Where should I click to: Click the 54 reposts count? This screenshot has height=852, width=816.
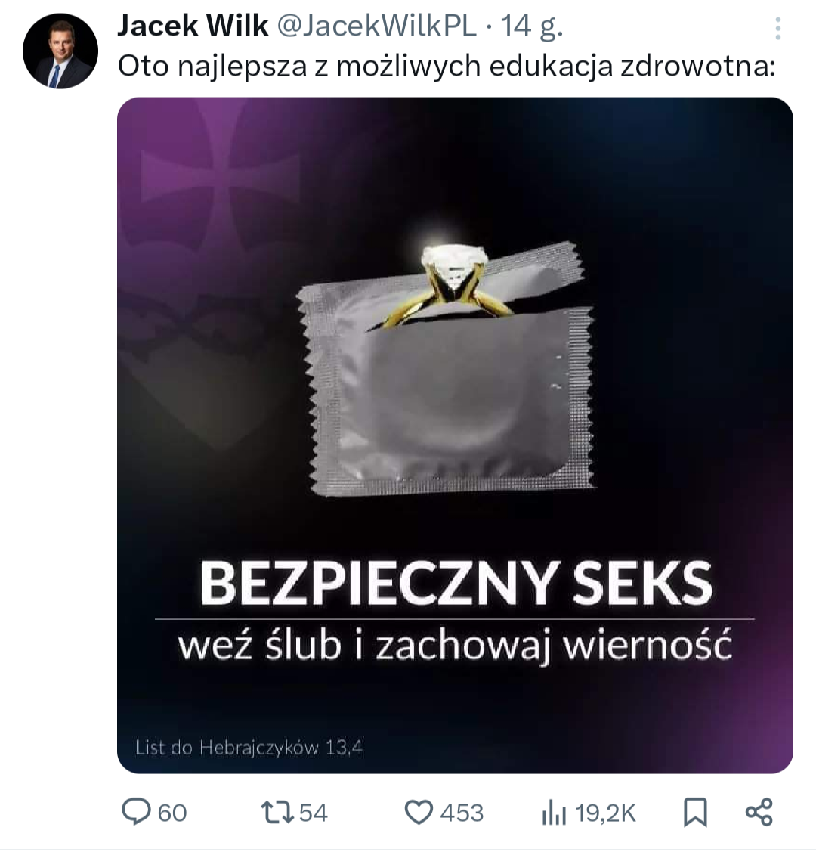coord(314,813)
